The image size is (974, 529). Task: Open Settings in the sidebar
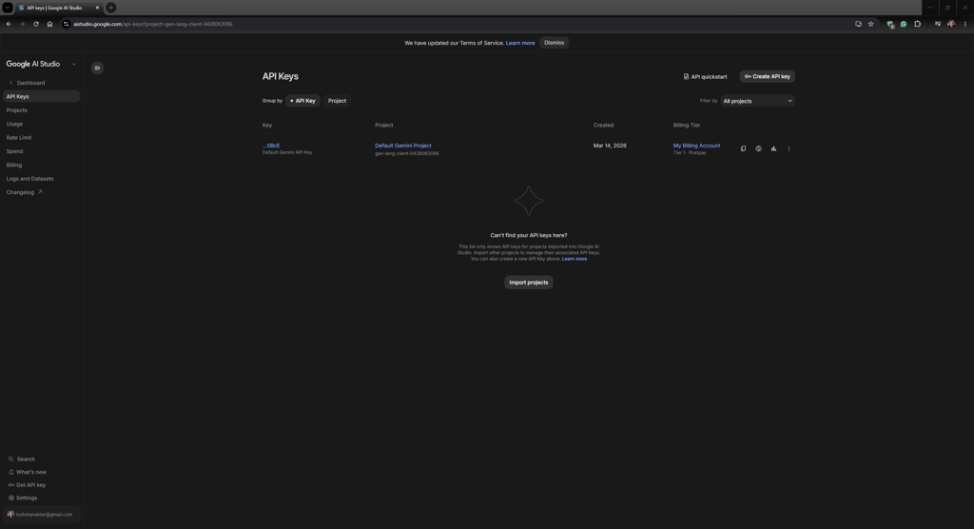(23, 498)
